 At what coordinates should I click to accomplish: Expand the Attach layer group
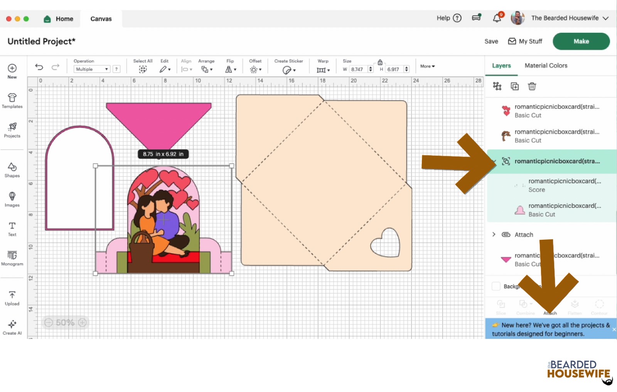click(494, 234)
